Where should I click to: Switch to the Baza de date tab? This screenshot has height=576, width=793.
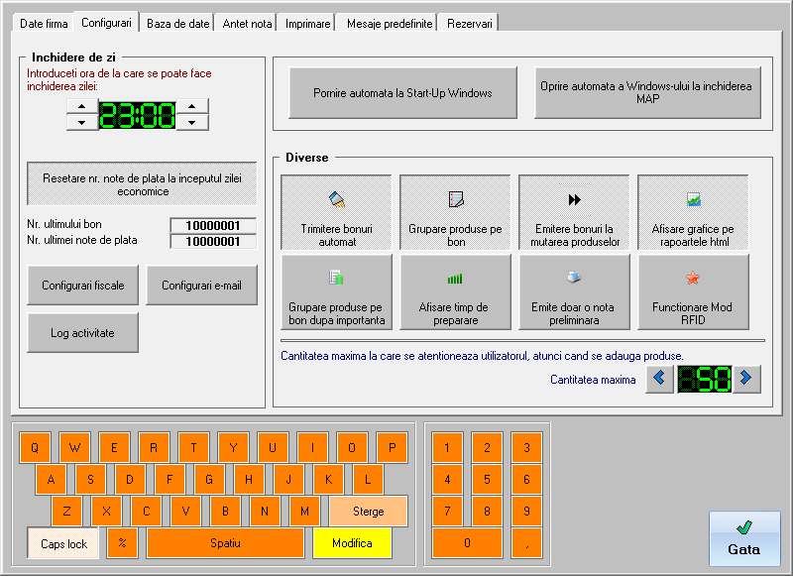pyautogui.click(x=178, y=23)
